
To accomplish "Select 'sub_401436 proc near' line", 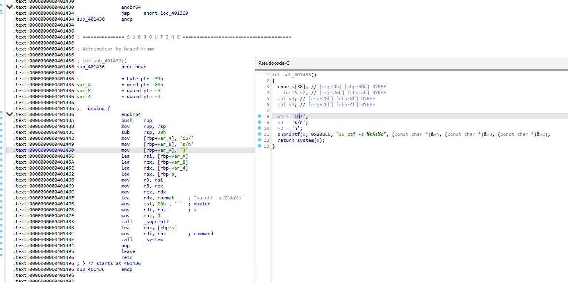I will (111, 67).
